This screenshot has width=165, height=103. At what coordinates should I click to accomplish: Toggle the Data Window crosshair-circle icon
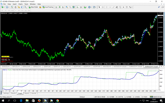16,7
